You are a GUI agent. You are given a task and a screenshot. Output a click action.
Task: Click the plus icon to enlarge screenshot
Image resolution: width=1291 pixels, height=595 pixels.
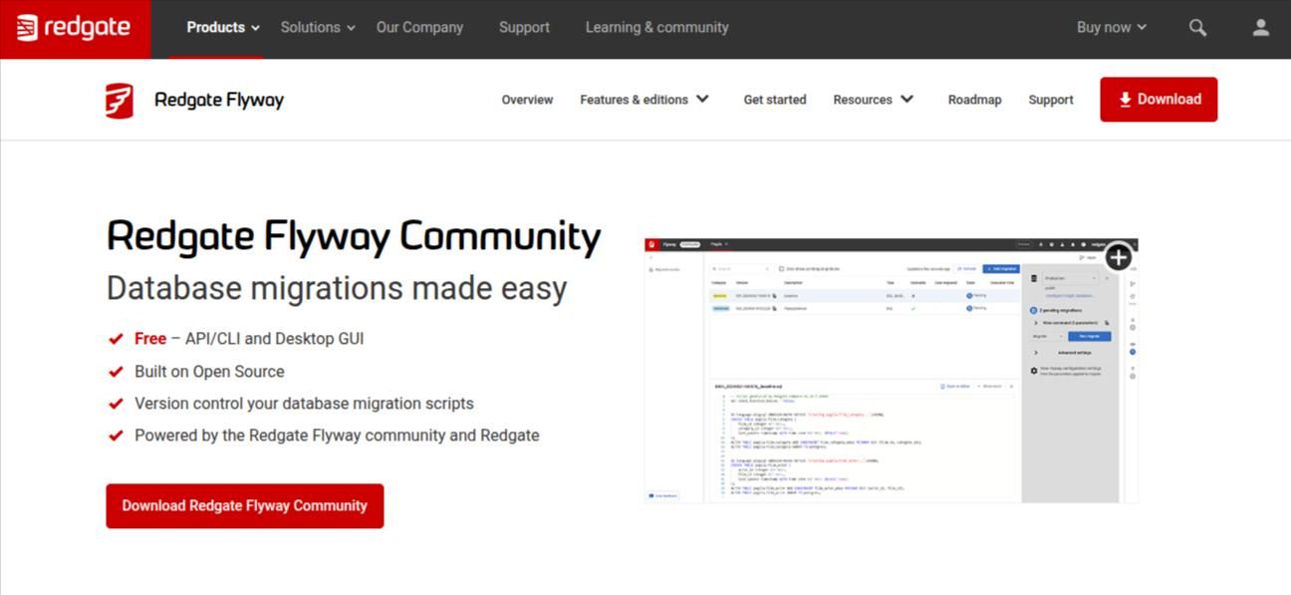pyautogui.click(x=1119, y=257)
